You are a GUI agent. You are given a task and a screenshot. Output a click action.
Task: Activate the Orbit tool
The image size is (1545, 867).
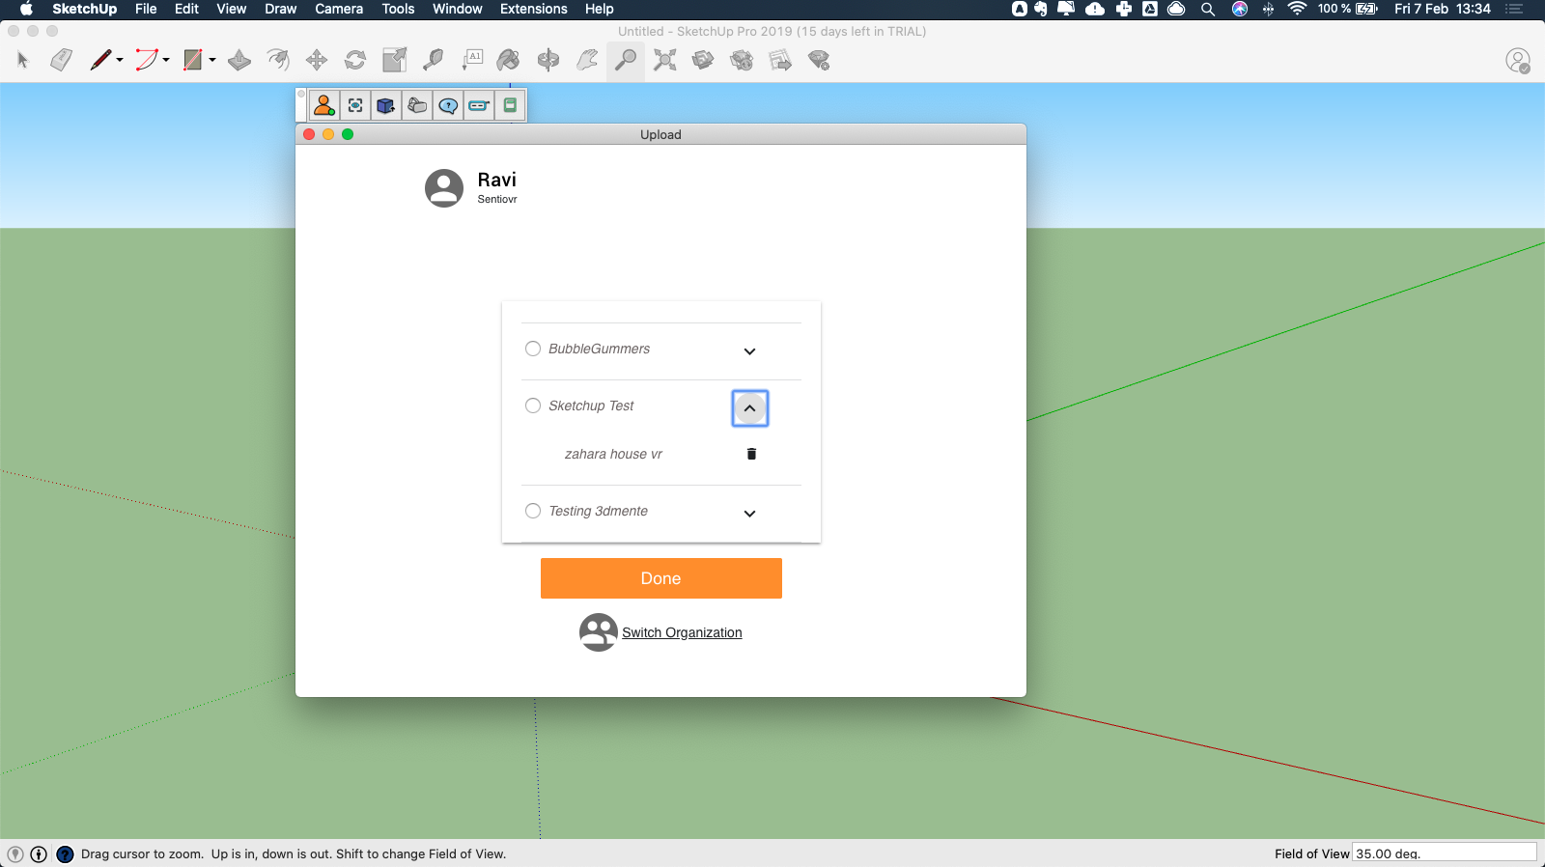548,60
